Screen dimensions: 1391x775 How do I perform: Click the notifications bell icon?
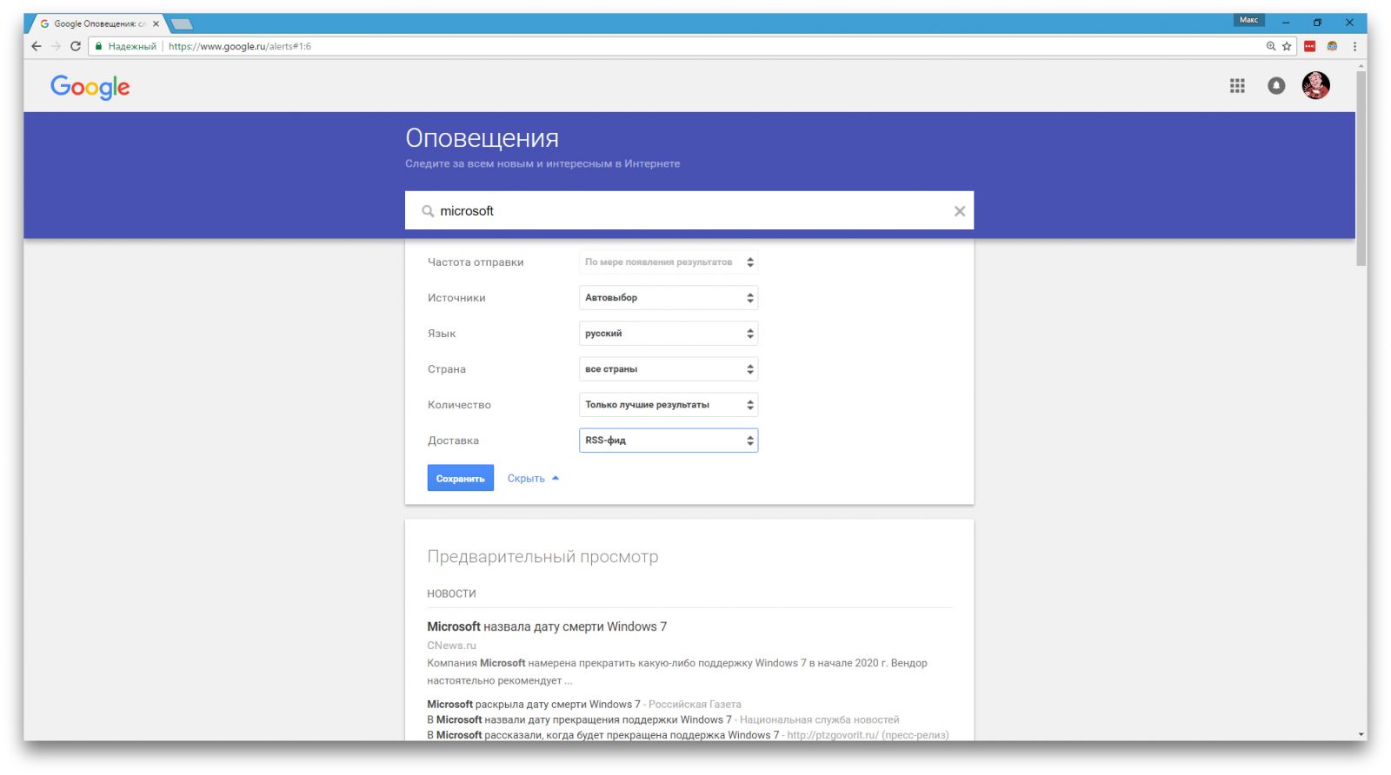click(x=1275, y=86)
